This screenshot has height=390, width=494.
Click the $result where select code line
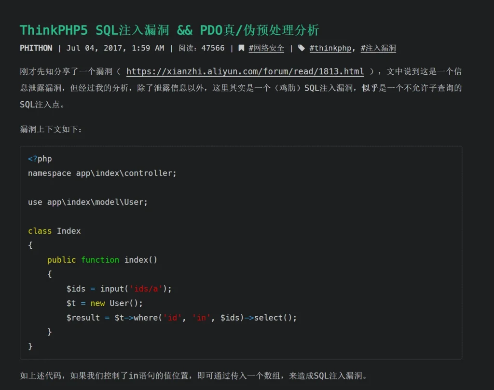coord(182,318)
